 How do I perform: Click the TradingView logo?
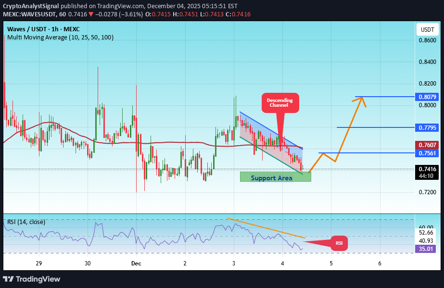[31, 279]
